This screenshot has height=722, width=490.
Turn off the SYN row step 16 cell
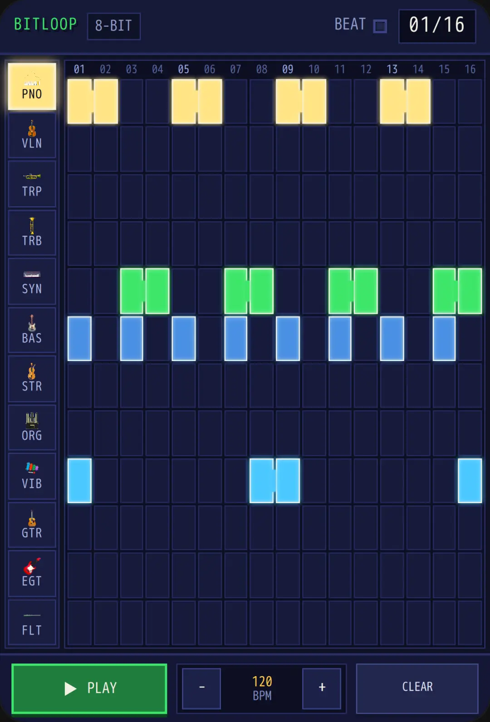coord(470,291)
